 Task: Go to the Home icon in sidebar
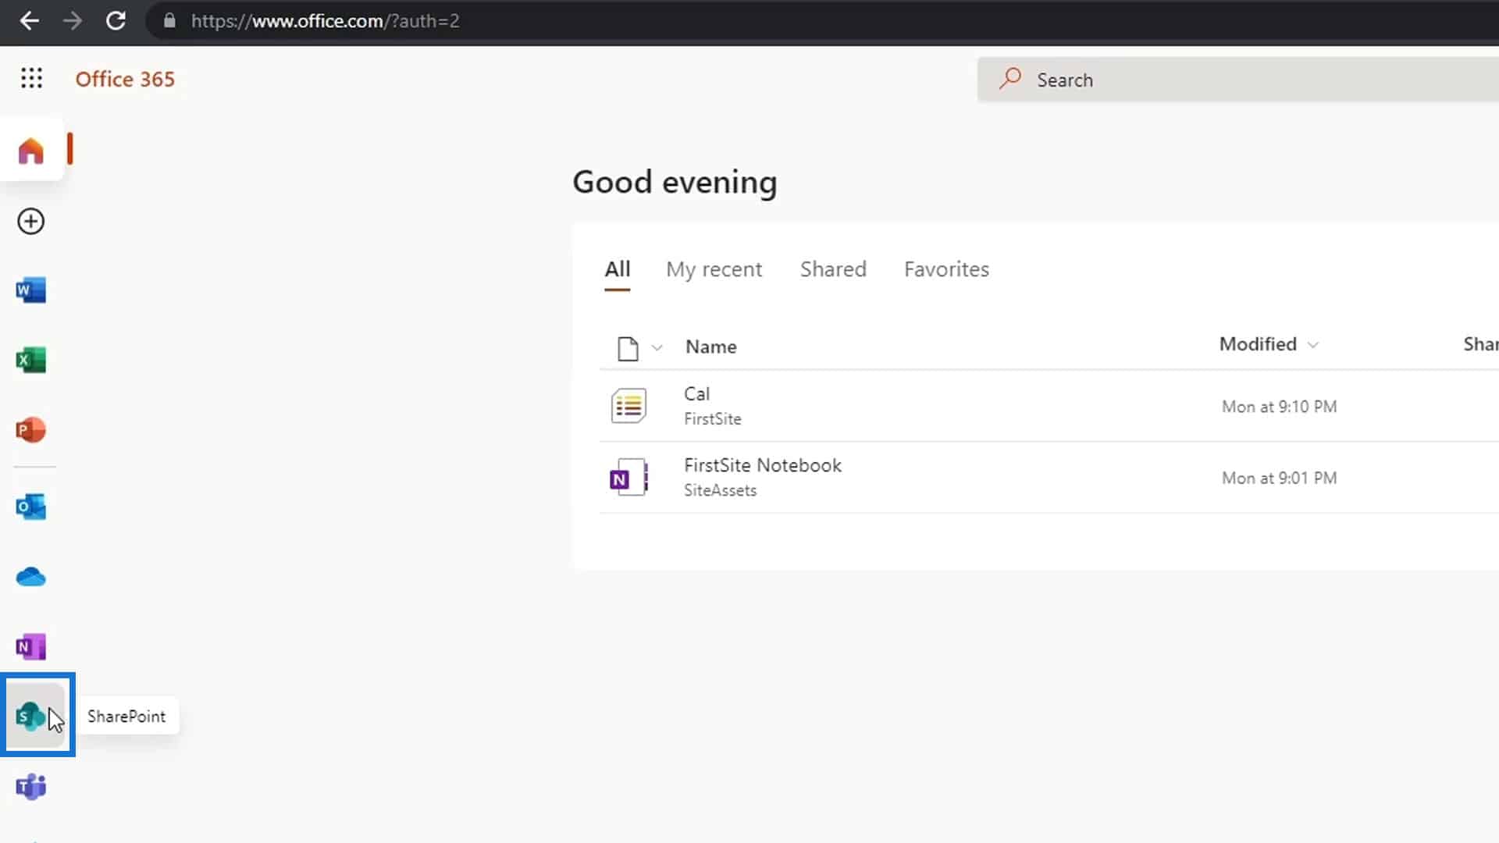coord(31,150)
